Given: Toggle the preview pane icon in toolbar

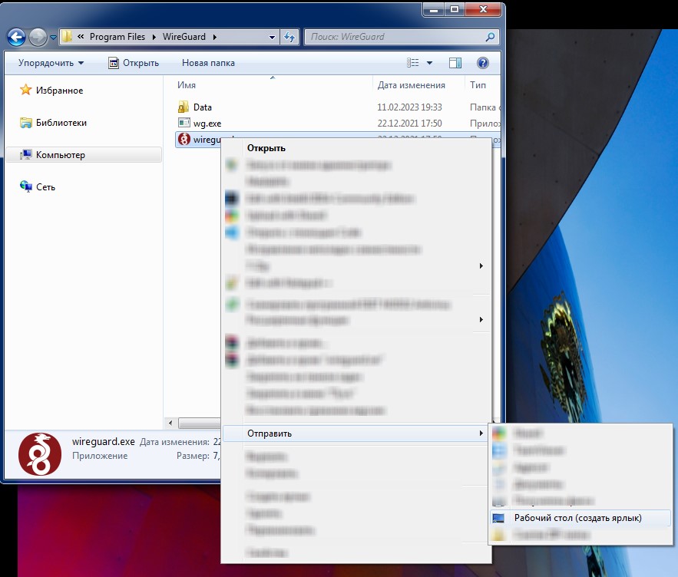Looking at the screenshot, I should (455, 63).
